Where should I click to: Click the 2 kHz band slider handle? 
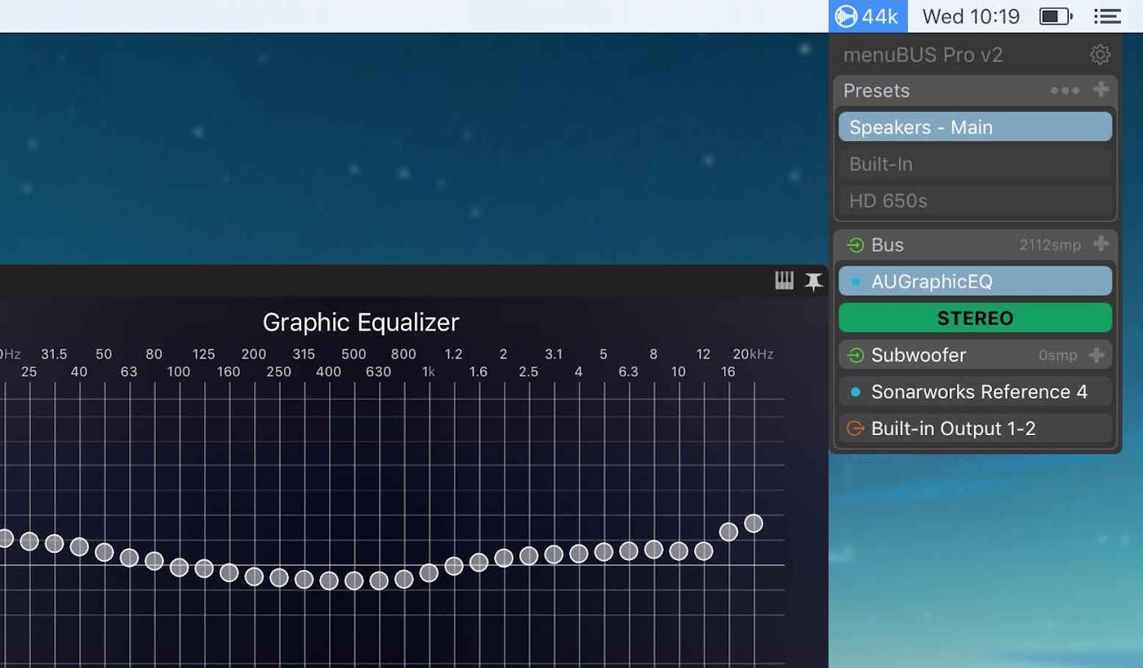504,558
